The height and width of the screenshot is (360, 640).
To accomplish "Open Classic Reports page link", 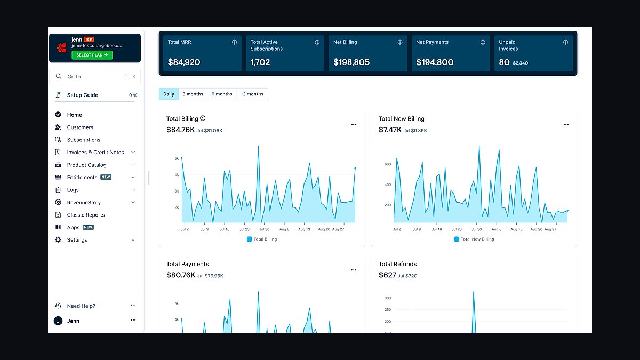I will point(86,215).
